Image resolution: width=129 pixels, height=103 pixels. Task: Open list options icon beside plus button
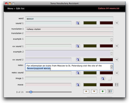pyautogui.click(x=110, y=91)
